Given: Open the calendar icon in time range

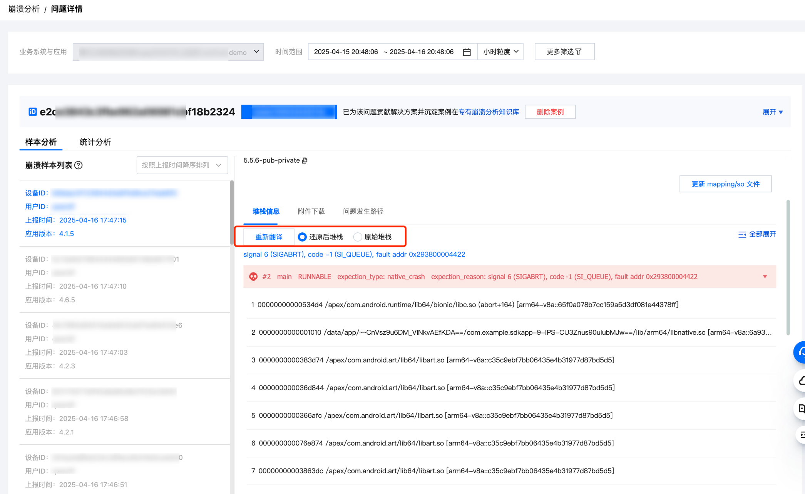Looking at the screenshot, I should (x=467, y=52).
